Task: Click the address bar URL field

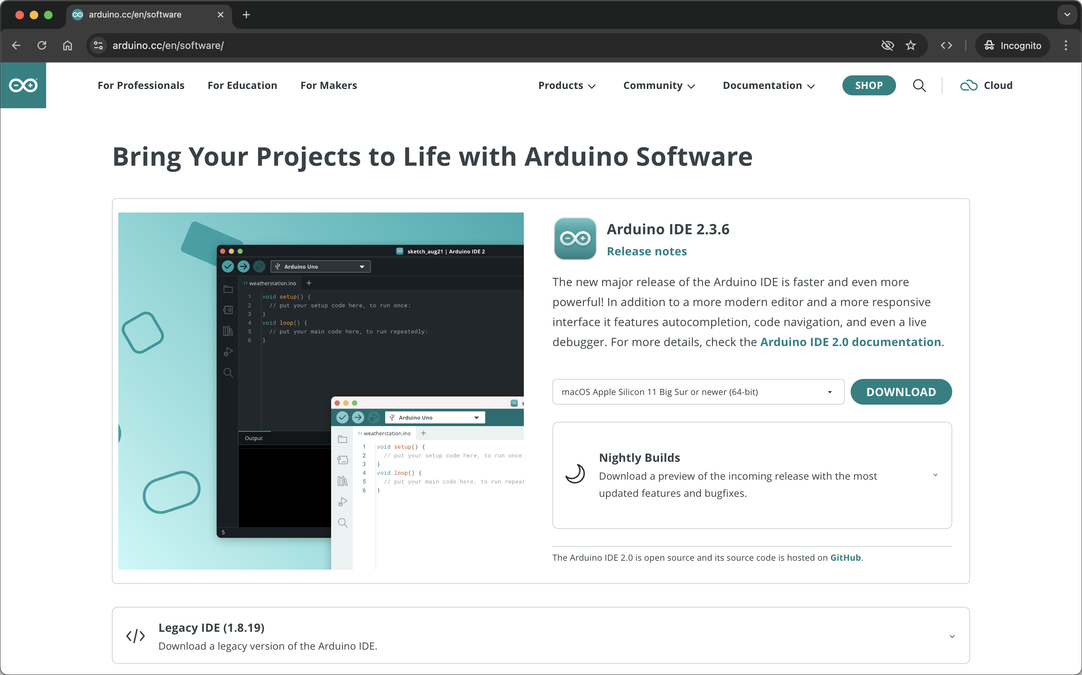Action: coord(447,46)
